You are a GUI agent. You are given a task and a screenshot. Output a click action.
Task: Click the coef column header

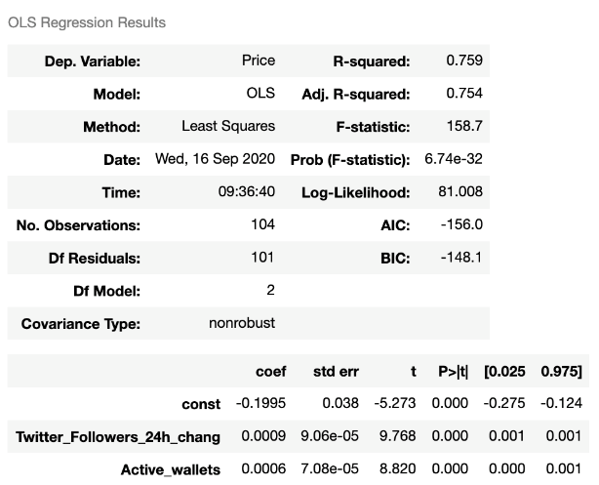tap(270, 372)
